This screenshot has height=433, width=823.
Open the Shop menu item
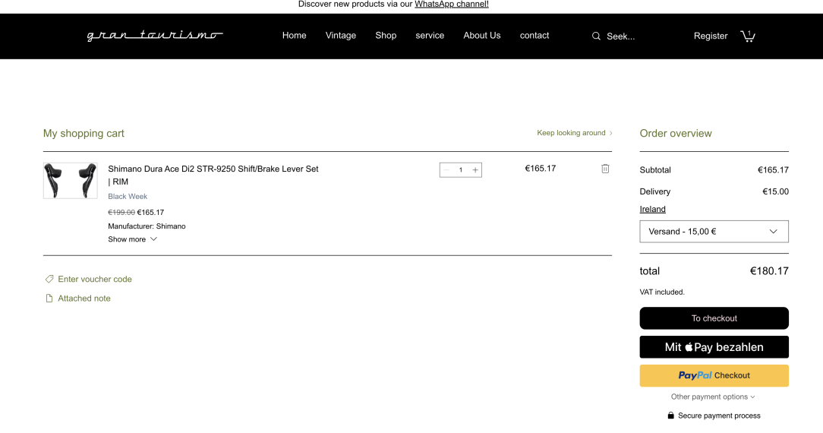pos(386,35)
